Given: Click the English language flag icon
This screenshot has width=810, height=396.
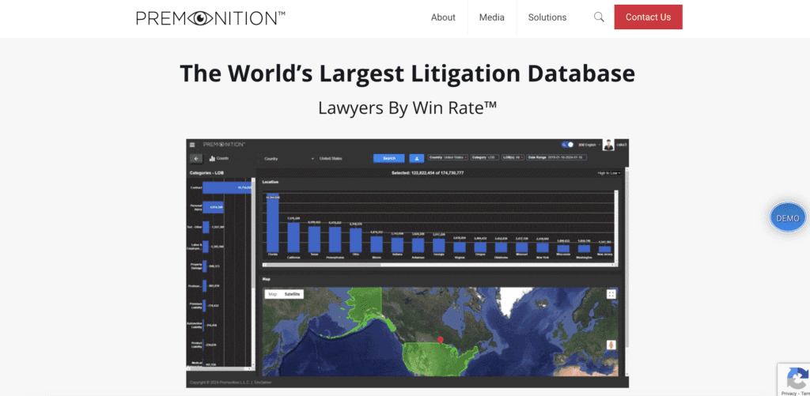Looking at the screenshot, I should click(581, 145).
